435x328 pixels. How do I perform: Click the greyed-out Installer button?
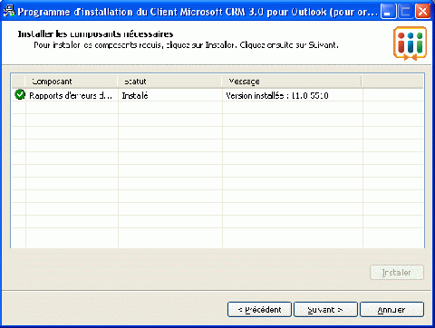pyautogui.click(x=397, y=273)
